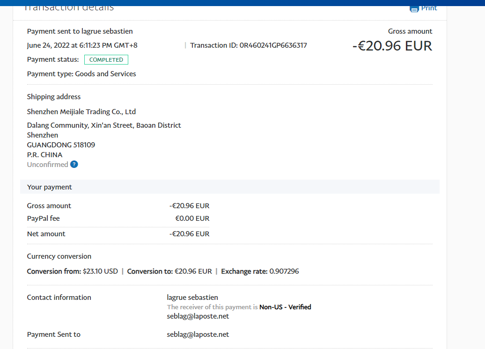This screenshot has height=349, width=485.
Task: Click the email beside Payment Sent to
Action: coord(198,334)
